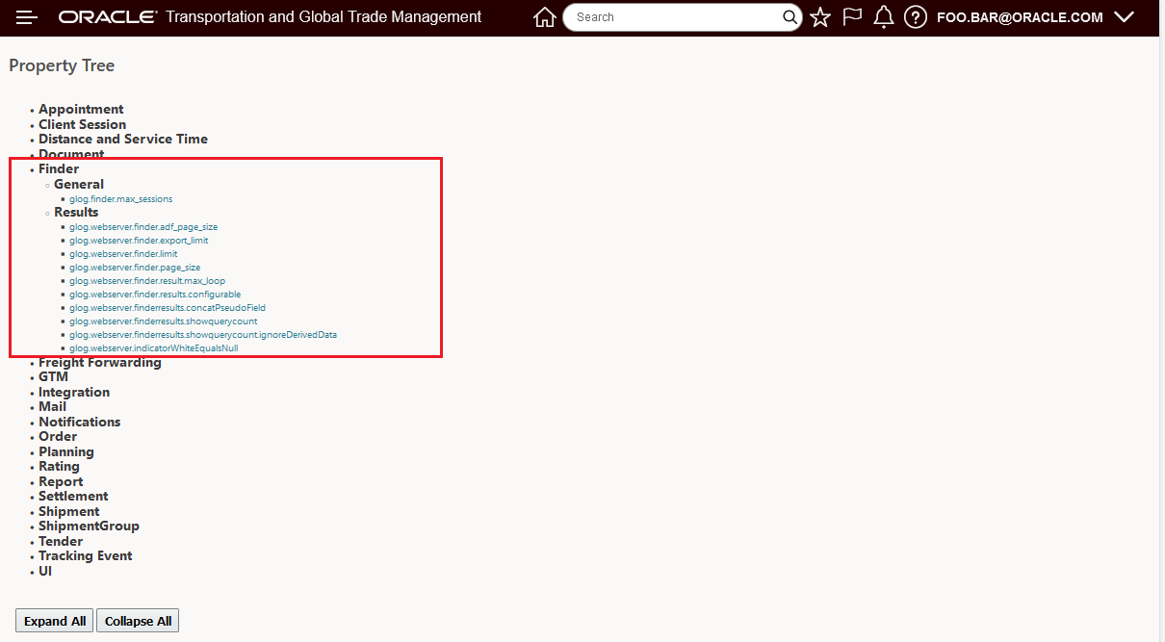Expand the Report tree node
1165x642 pixels.
(x=61, y=482)
